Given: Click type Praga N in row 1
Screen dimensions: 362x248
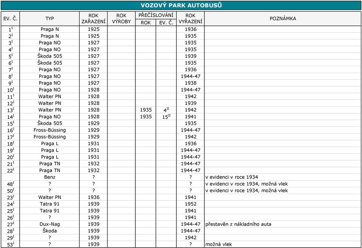Looking at the screenshot, I should pos(50,29).
